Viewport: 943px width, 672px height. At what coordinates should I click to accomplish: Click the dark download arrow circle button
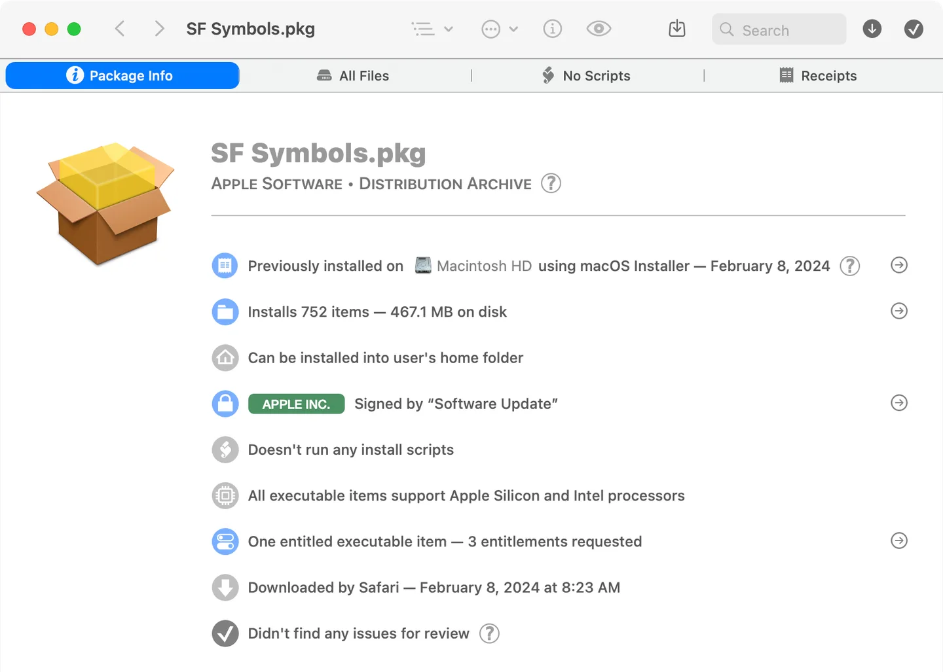[872, 29]
